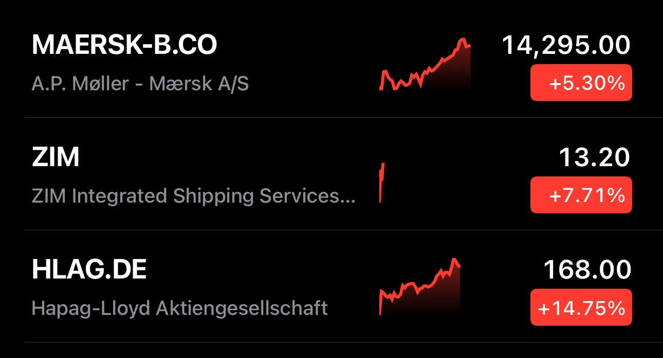This screenshot has height=358, width=663.
Task: Click the 168.00 price for Hapag-Lloyd
Action: (x=587, y=270)
